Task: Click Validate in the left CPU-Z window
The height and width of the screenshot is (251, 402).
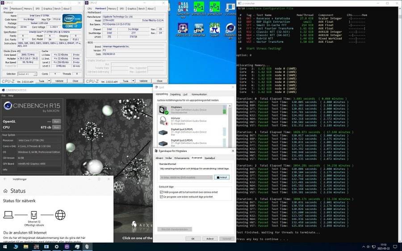Action: (x=59, y=81)
